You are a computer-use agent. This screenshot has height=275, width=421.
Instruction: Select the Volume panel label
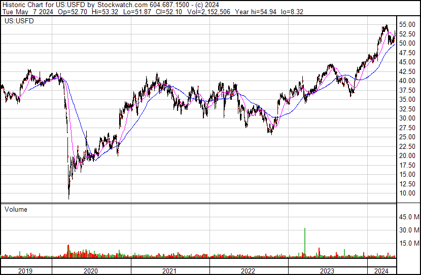tap(16, 209)
